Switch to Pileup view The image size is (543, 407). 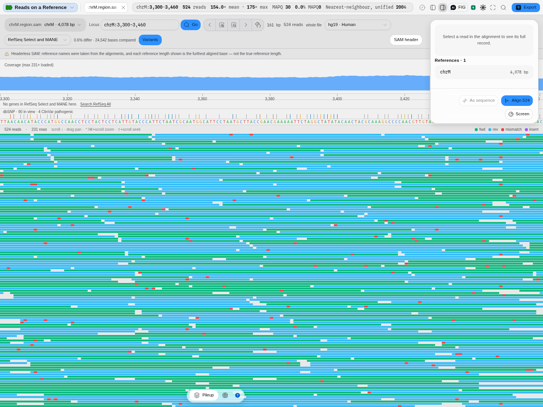click(x=204, y=395)
